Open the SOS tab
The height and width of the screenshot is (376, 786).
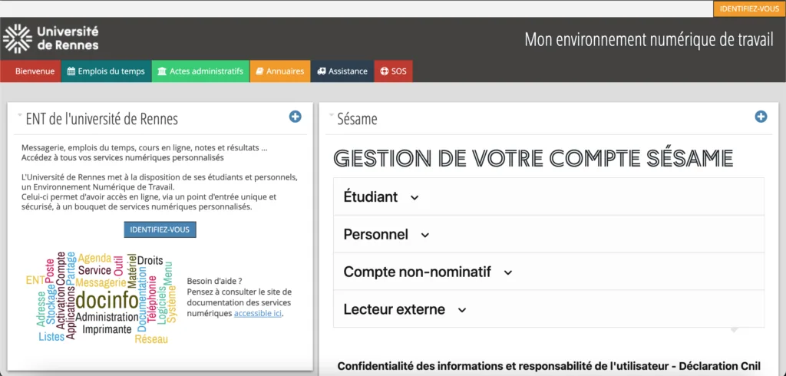click(394, 71)
